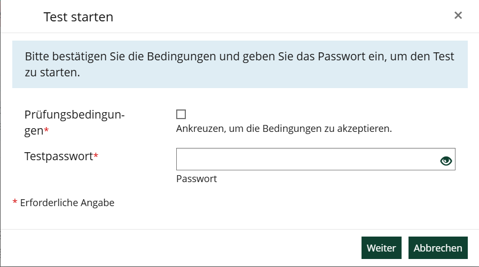
Task: Click the word 'gen' under Prüfungsbedingun-
Action: 34,130
